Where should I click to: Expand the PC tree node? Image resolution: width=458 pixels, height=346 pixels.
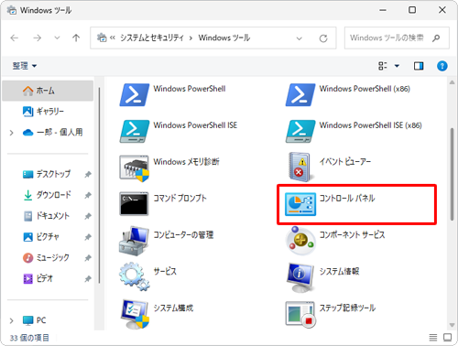click(x=12, y=320)
